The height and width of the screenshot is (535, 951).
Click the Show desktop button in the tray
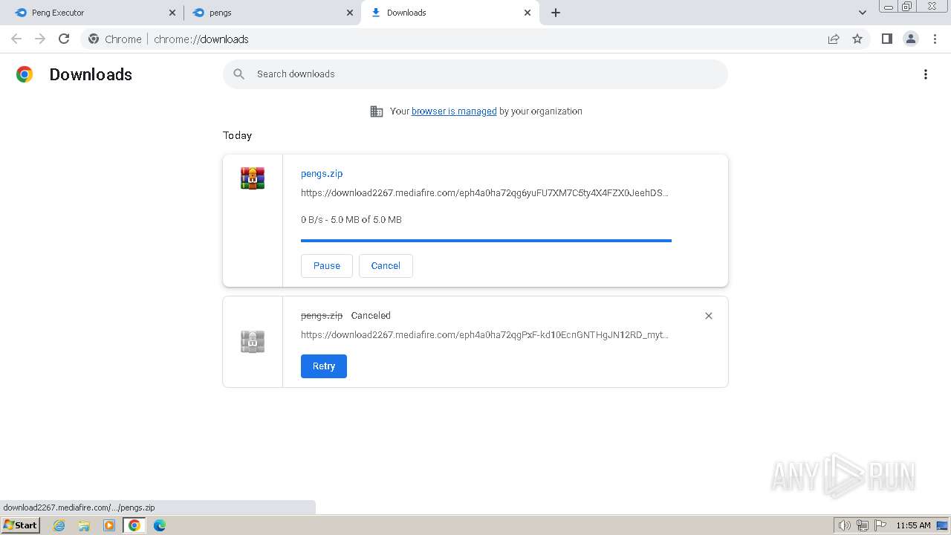tap(942, 525)
